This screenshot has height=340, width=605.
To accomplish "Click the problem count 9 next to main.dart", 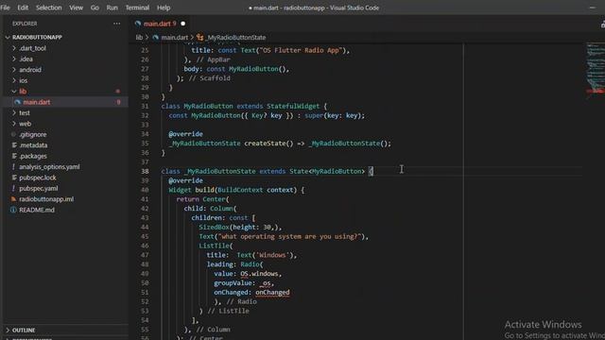I will pos(118,102).
